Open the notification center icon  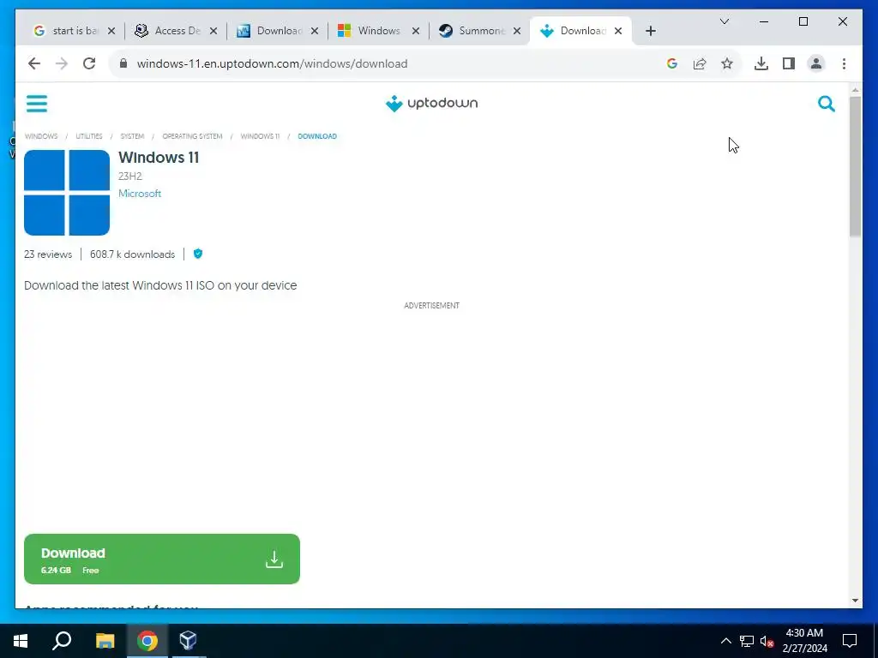850,641
